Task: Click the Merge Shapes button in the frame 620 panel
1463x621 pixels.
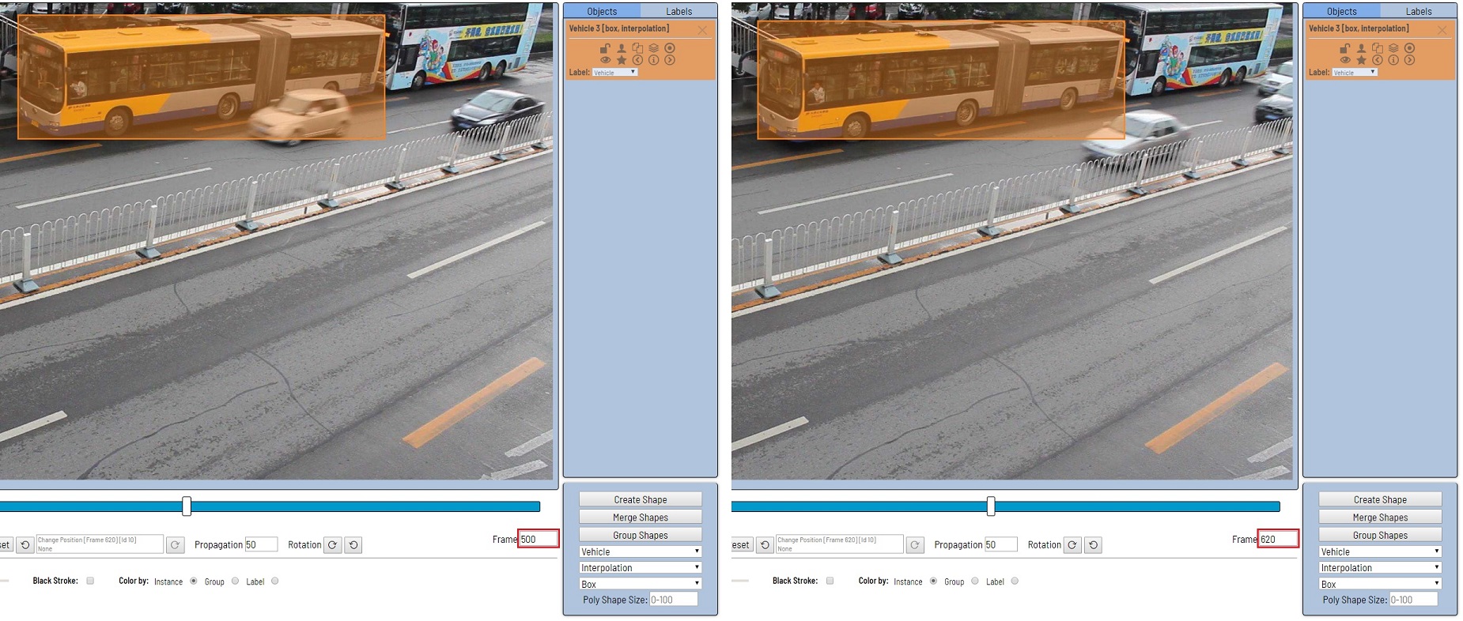Action: (1380, 517)
